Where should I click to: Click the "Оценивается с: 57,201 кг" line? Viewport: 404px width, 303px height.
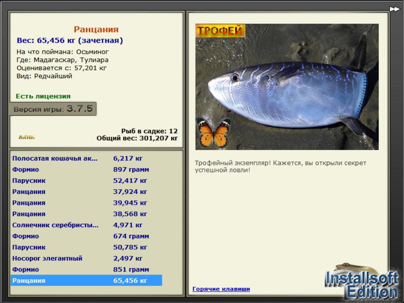point(62,68)
